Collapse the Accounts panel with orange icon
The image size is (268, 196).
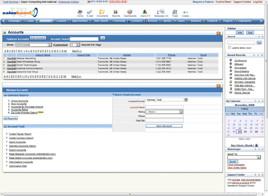[218, 34]
